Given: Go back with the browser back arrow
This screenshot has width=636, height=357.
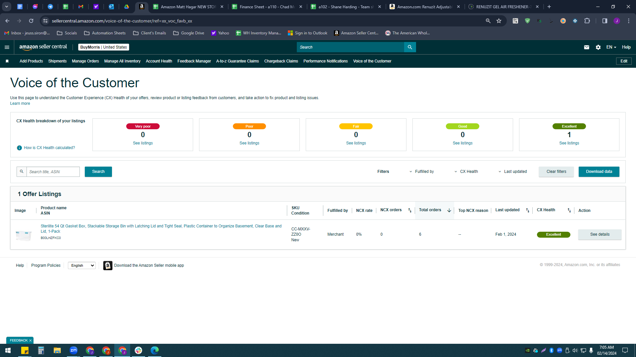Looking at the screenshot, I should click(7, 21).
